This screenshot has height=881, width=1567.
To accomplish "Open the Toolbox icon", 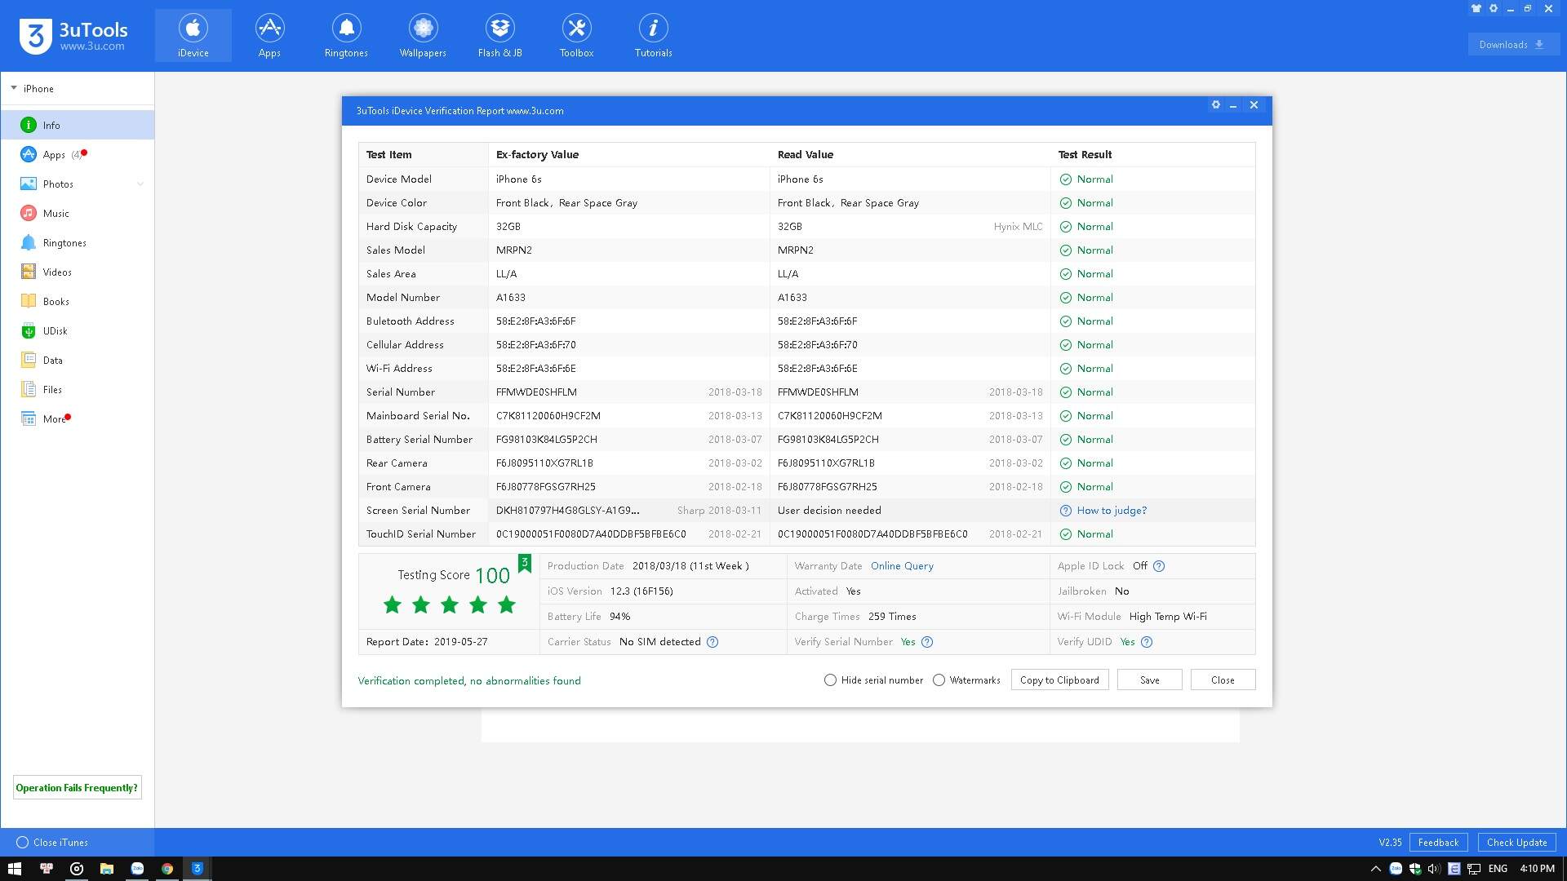I will [x=576, y=37].
